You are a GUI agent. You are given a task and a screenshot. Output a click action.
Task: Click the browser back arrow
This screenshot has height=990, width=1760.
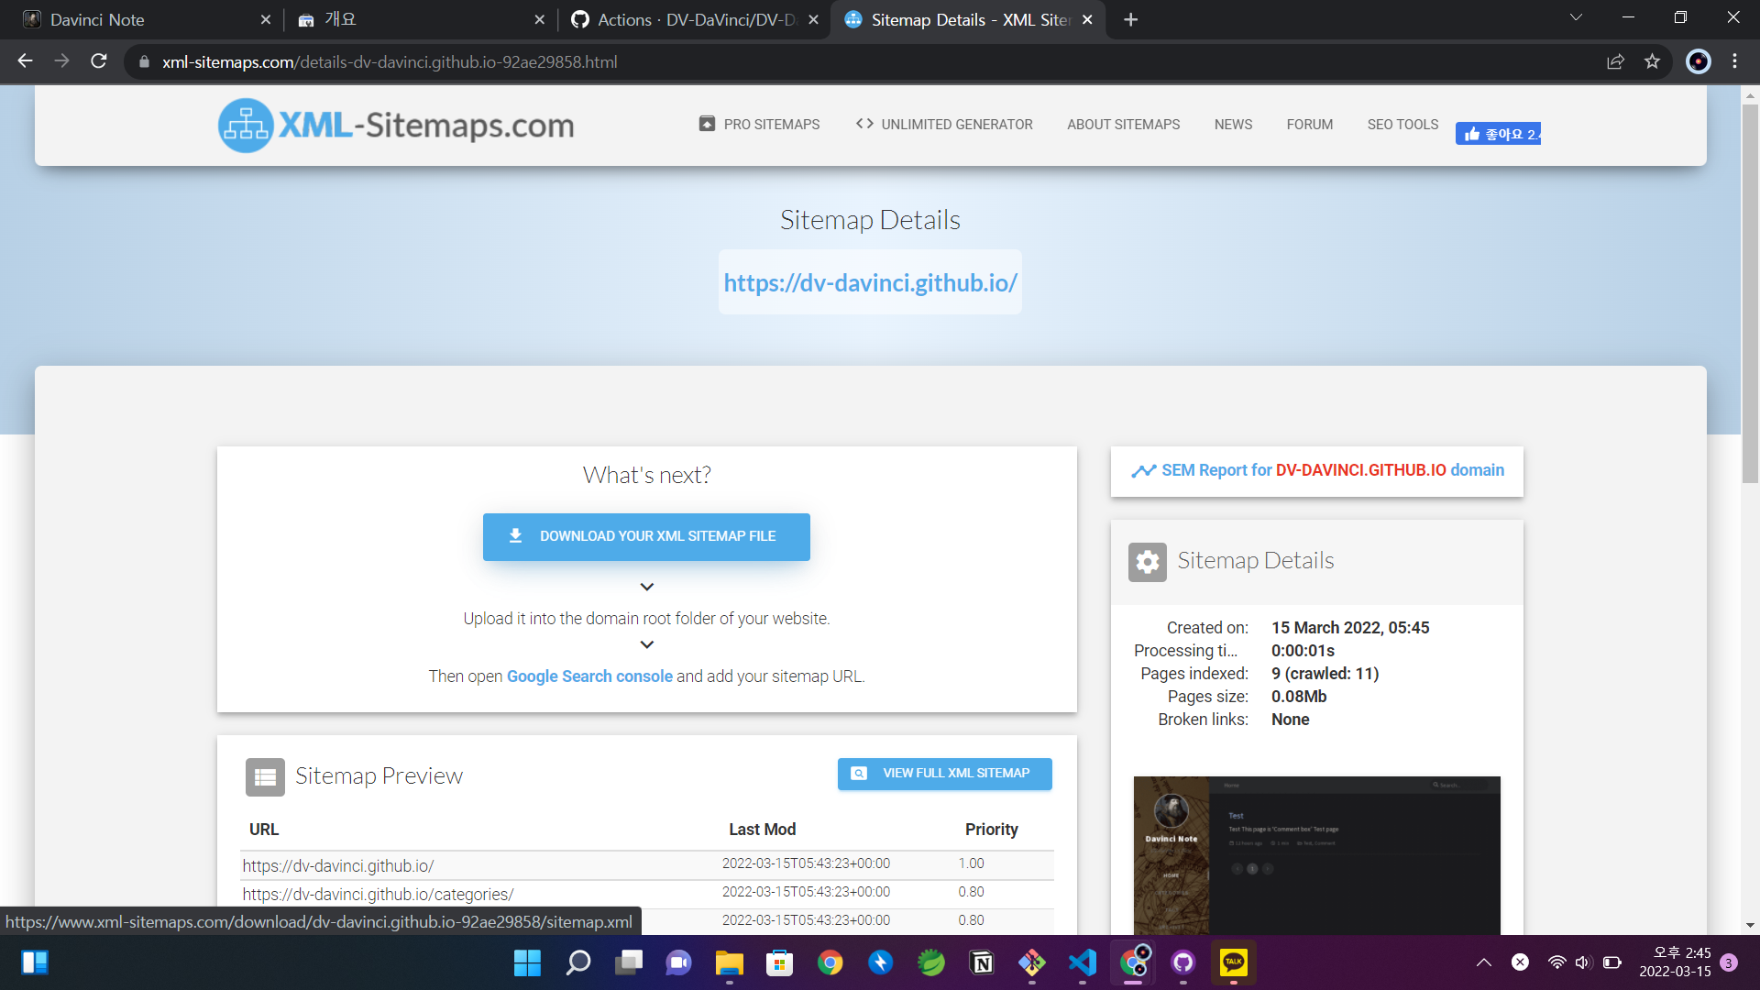point(26,61)
